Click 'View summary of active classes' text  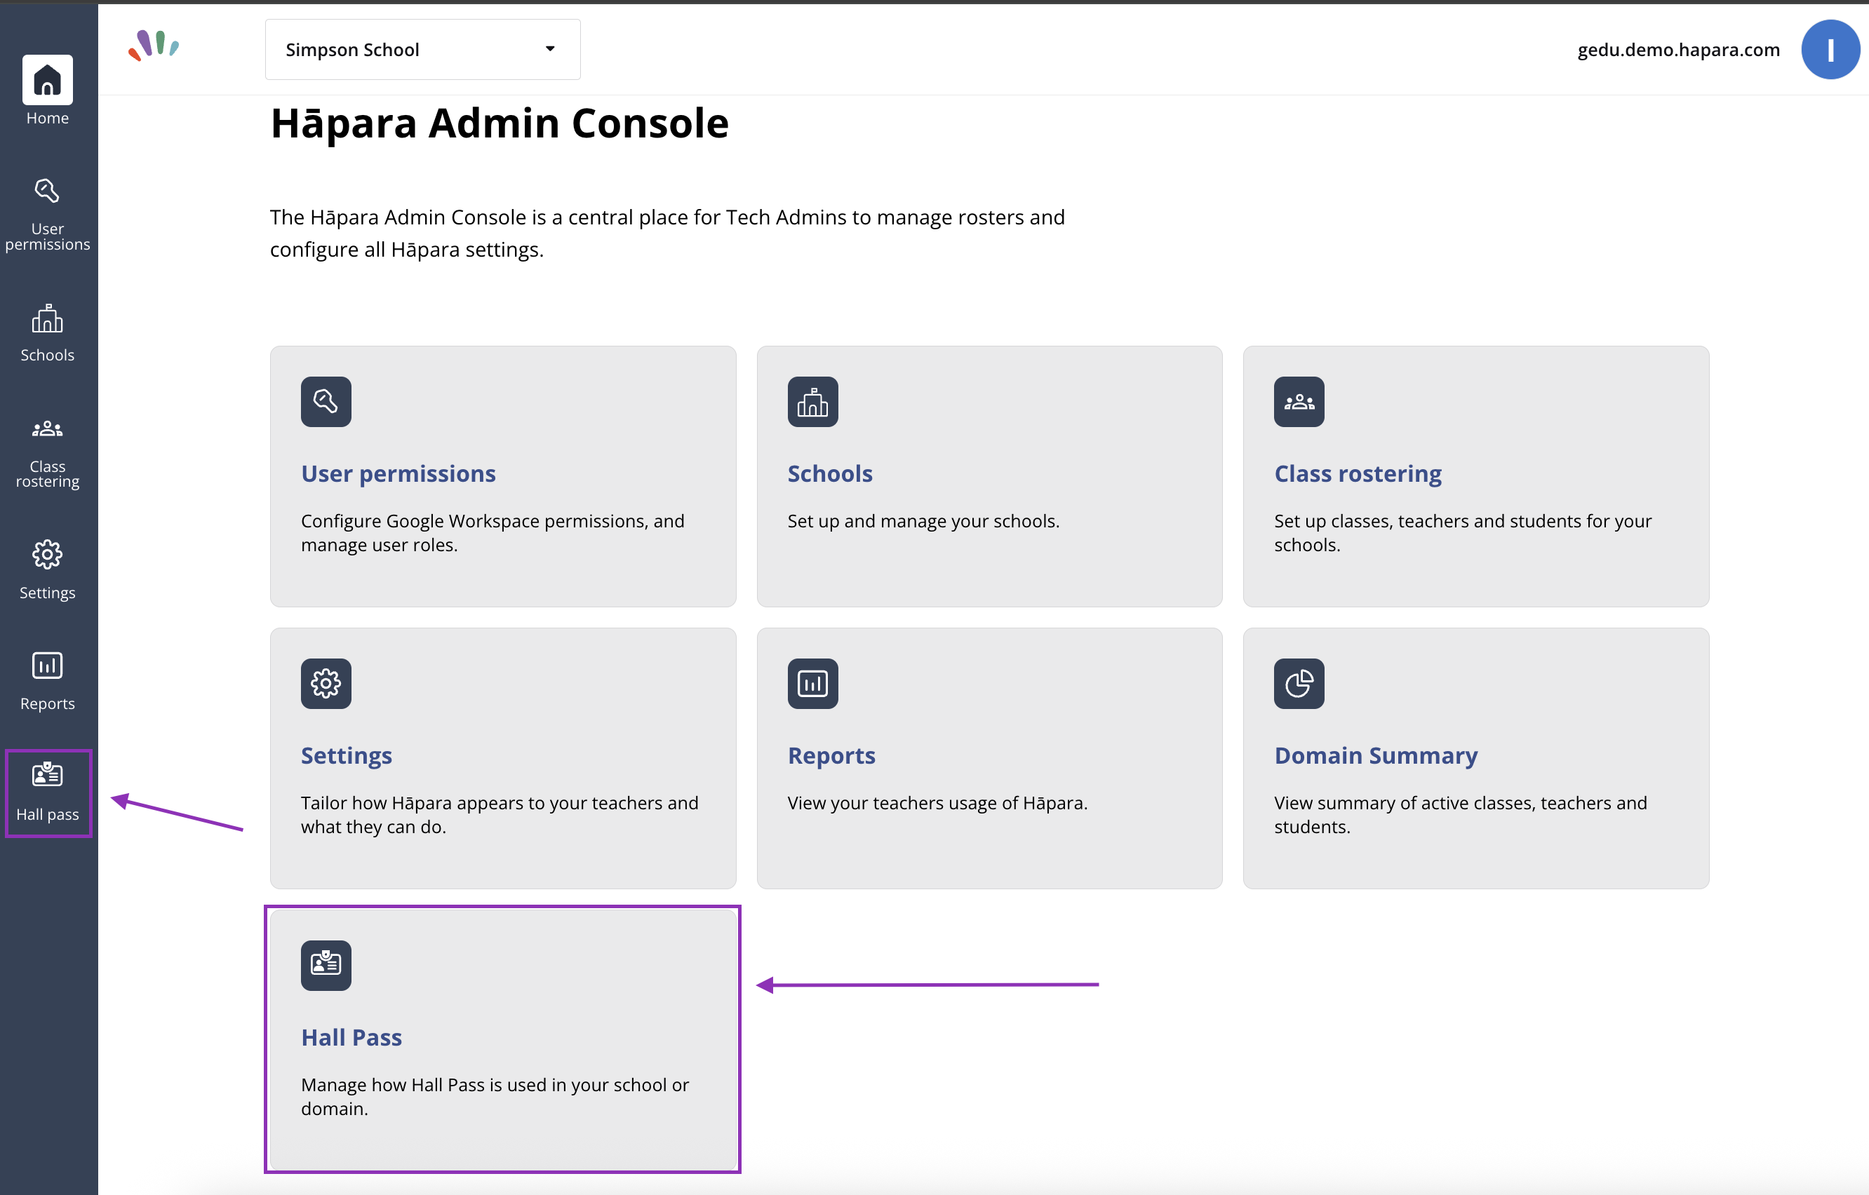(x=1460, y=815)
